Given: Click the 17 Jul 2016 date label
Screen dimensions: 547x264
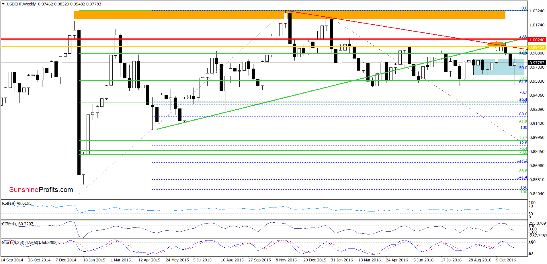Looking at the screenshot, I should (x=451, y=260).
